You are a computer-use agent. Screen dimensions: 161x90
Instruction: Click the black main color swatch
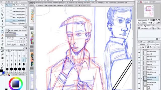click(2, 71)
